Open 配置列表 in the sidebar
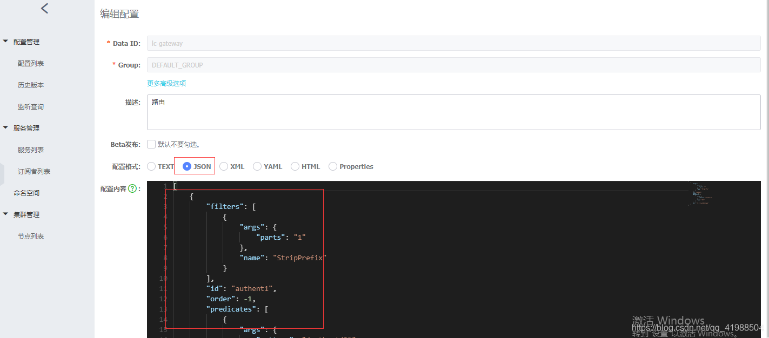Image resolution: width=769 pixels, height=338 pixels. click(31, 63)
